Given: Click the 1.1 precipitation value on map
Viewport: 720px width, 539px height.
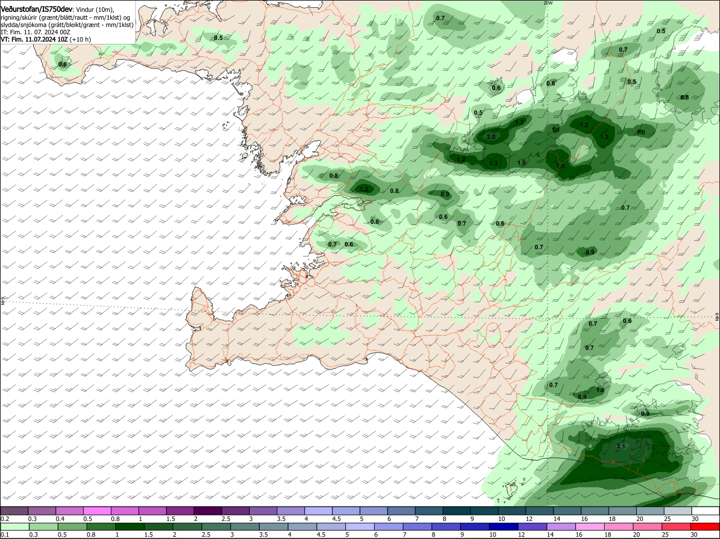Looking at the screenshot, I should (x=556, y=129).
